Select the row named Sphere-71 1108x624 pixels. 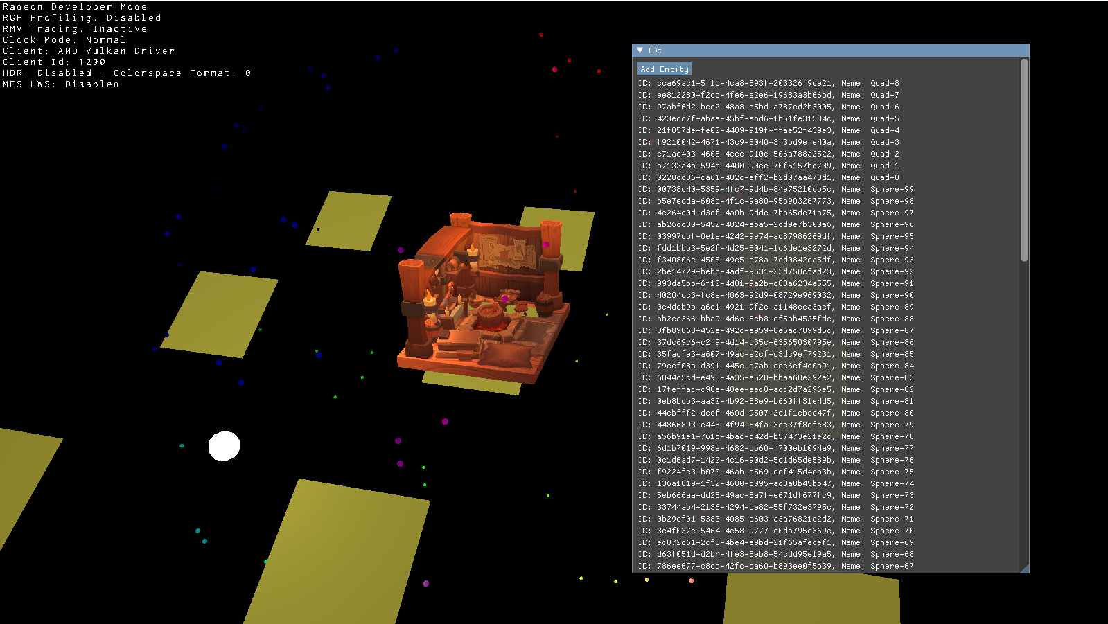pyautogui.click(x=776, y=519)
